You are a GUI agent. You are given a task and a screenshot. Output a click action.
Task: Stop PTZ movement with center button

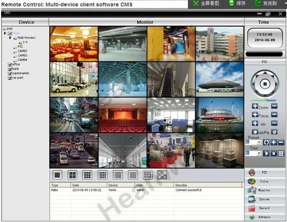[265, 84]
